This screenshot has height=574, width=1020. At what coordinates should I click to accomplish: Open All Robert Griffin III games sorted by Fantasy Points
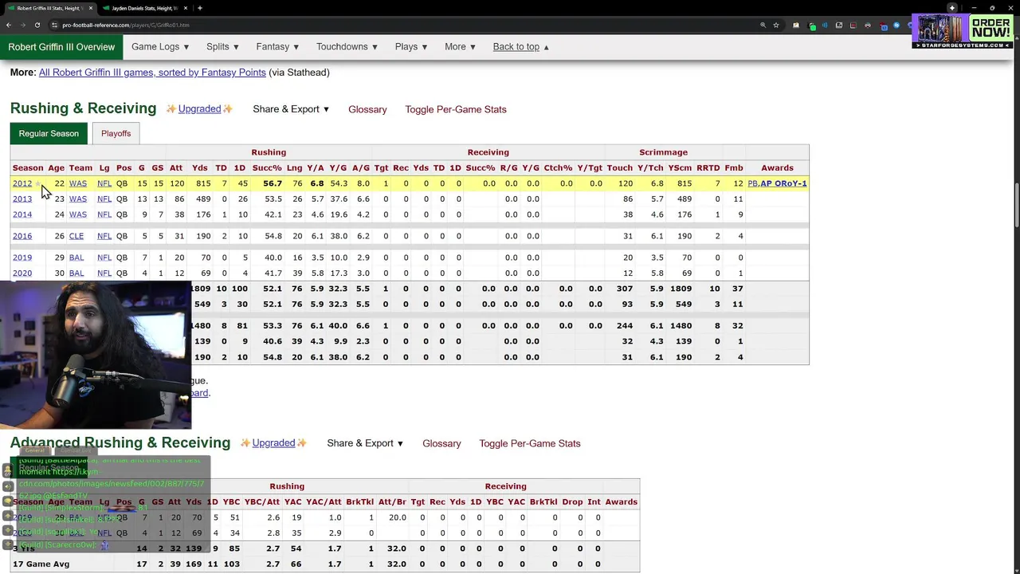point(152,72)
